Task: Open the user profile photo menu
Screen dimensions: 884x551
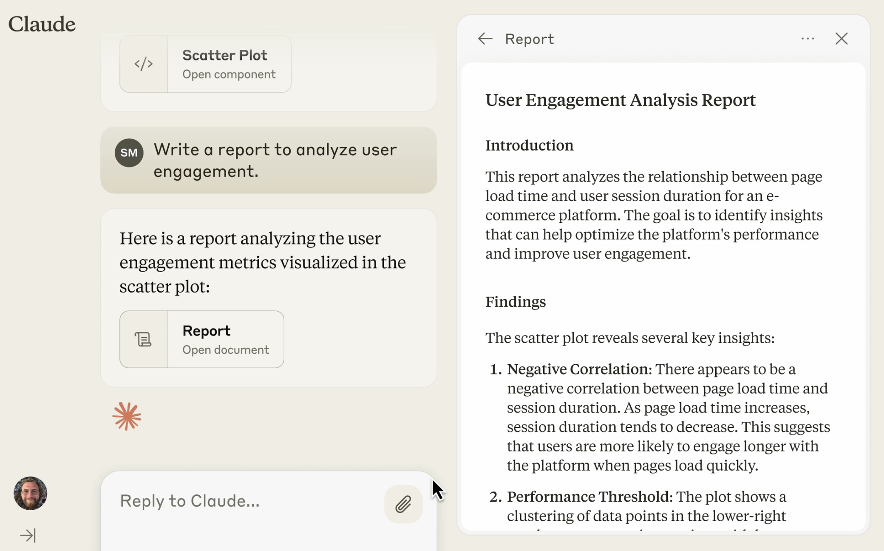Action: (30, 493)
